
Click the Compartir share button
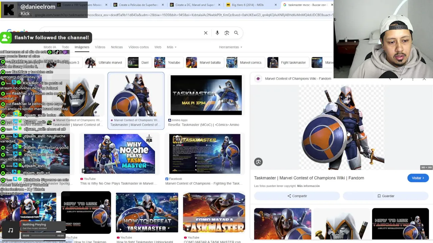pos(297,196)
